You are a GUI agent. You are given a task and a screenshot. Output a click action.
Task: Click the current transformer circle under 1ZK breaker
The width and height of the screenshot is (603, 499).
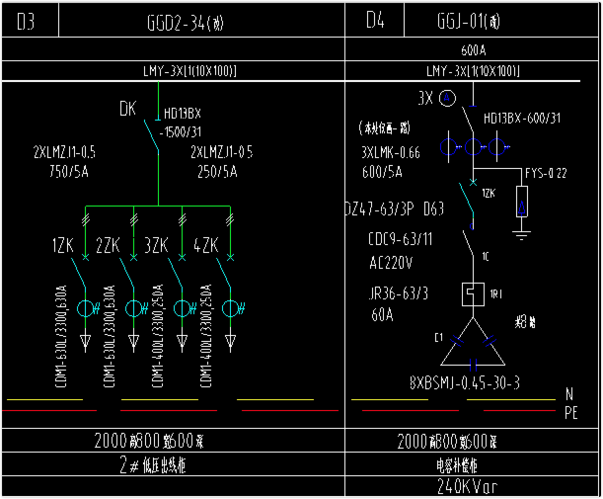(x=86, y=308)
